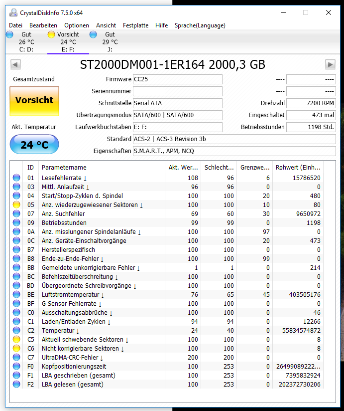
Task: Open the Ansicht menu
Action: pos(106,25)
